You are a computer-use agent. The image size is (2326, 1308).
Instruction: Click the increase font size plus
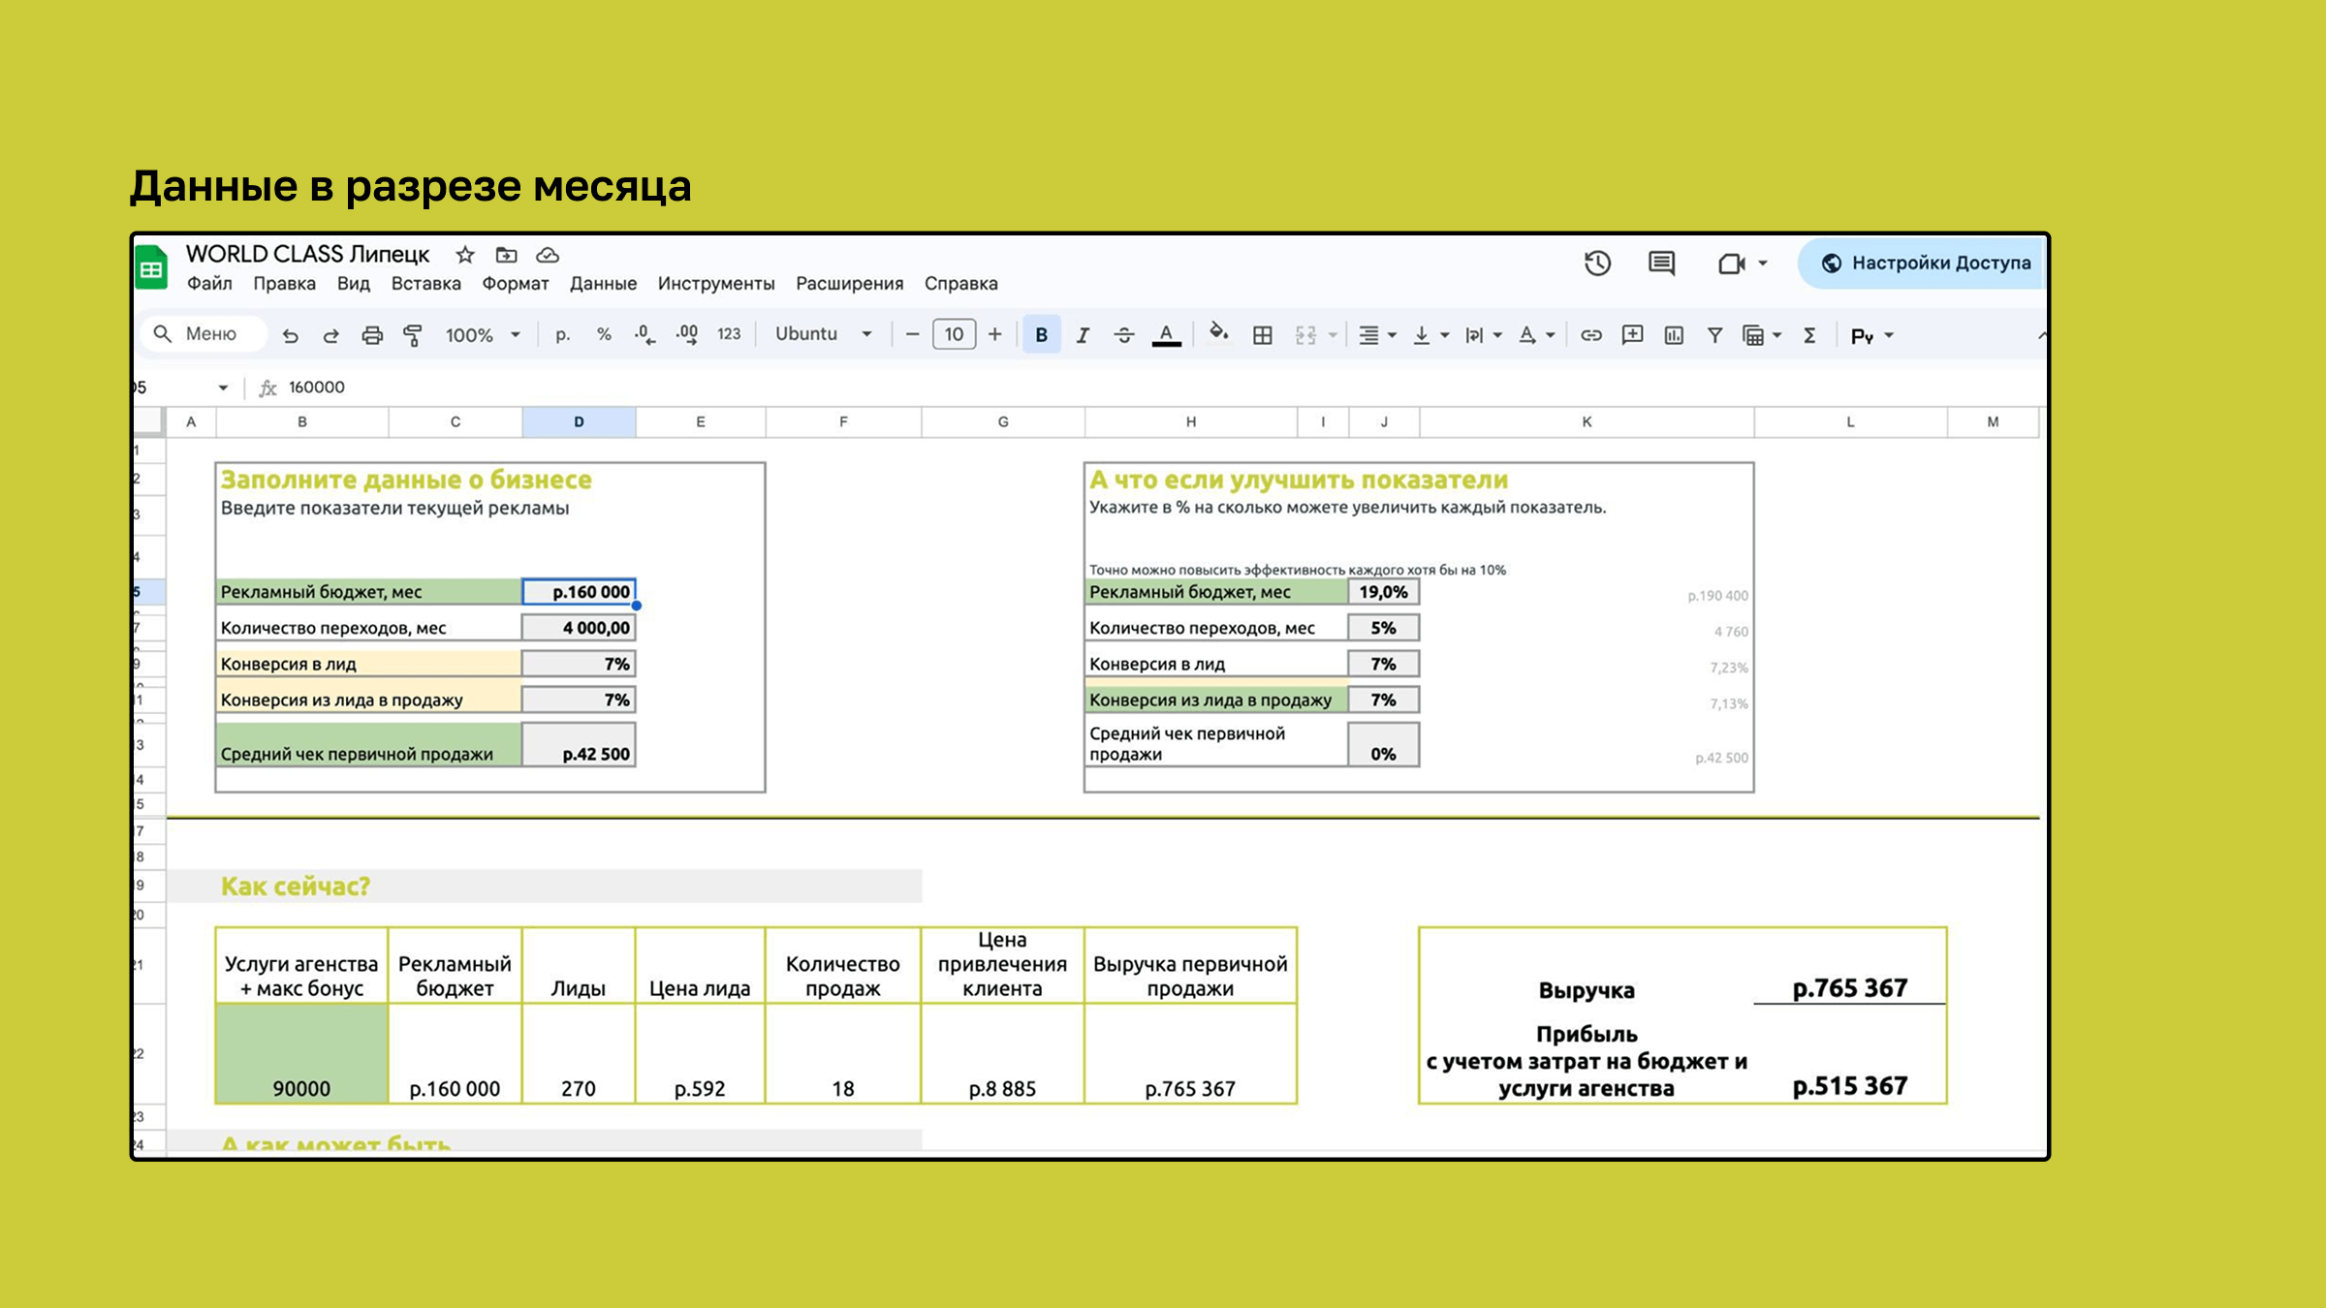(994, 334)
